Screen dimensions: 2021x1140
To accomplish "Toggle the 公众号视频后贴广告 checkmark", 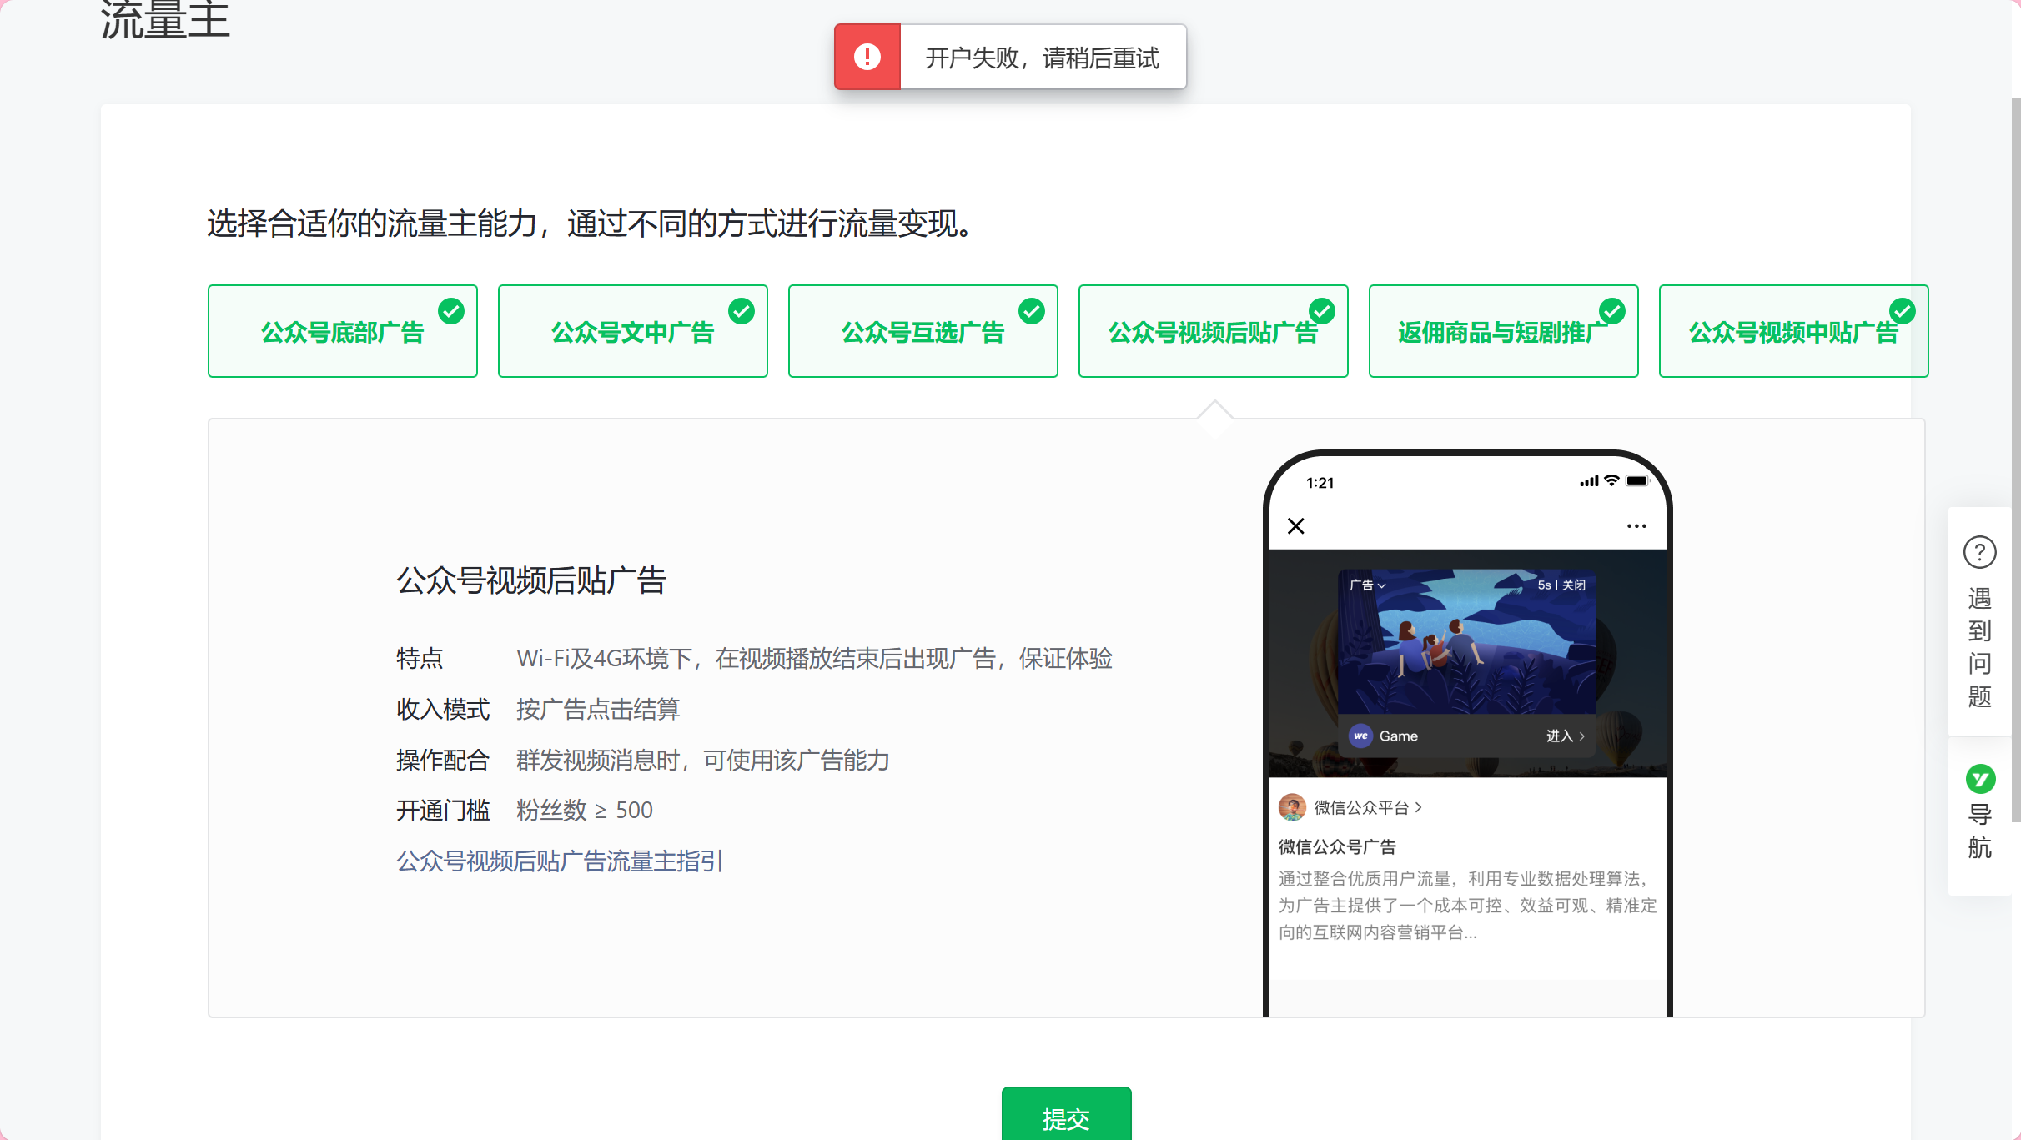I will click(1322, 311).
